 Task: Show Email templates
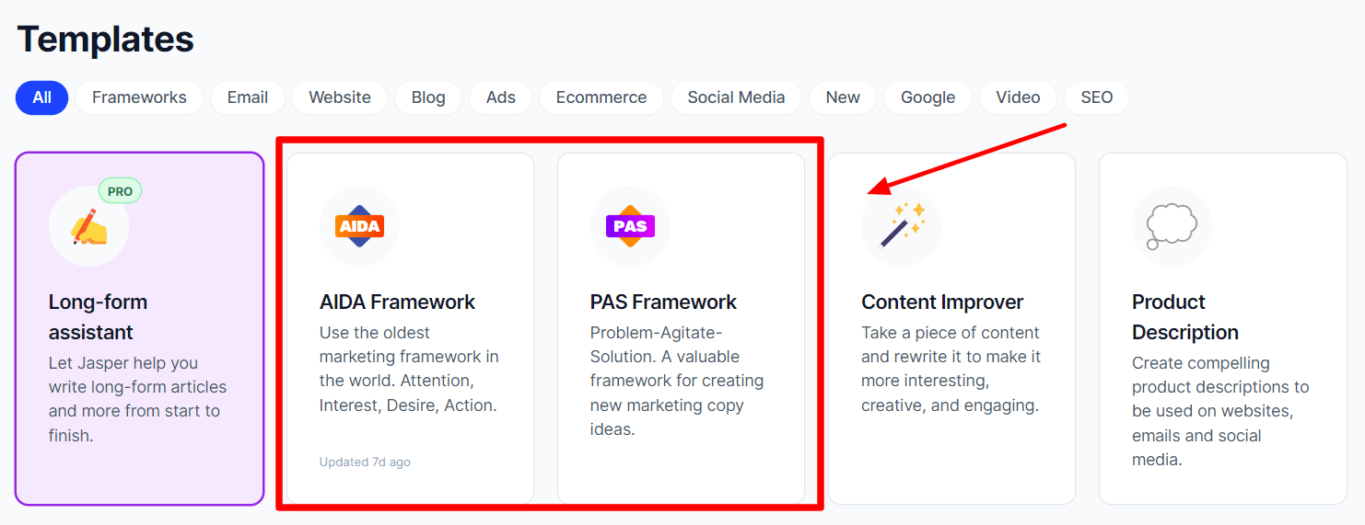pos(248,97)
